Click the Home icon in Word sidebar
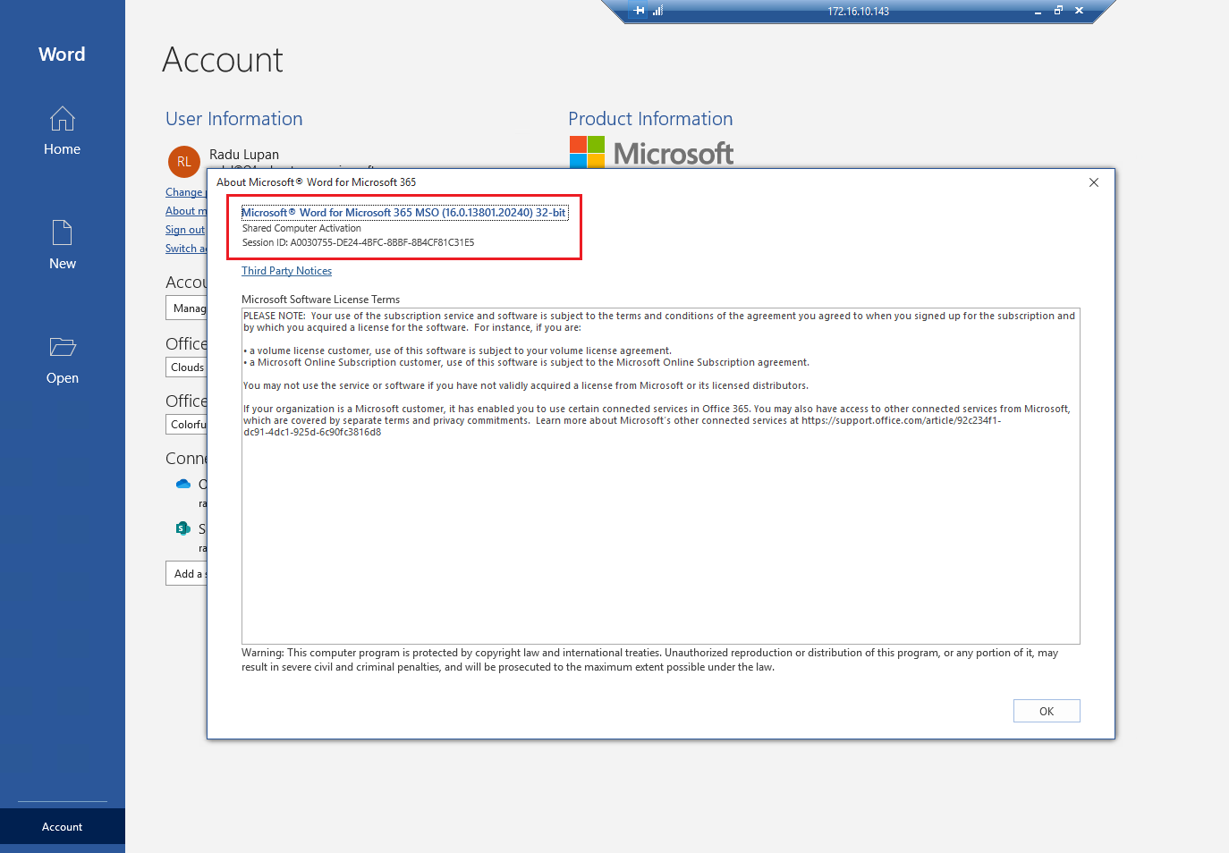Image resolution: width=1229 pixels, height=853 pixels. pos(62,119)
